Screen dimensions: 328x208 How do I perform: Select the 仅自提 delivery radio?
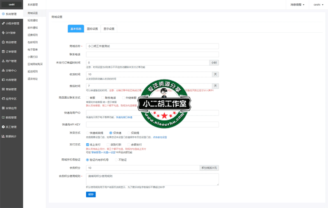129,133
